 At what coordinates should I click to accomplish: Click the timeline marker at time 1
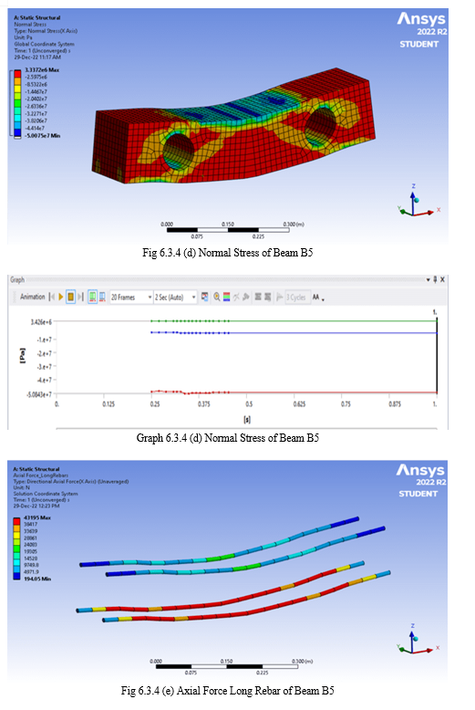[437, 355]
